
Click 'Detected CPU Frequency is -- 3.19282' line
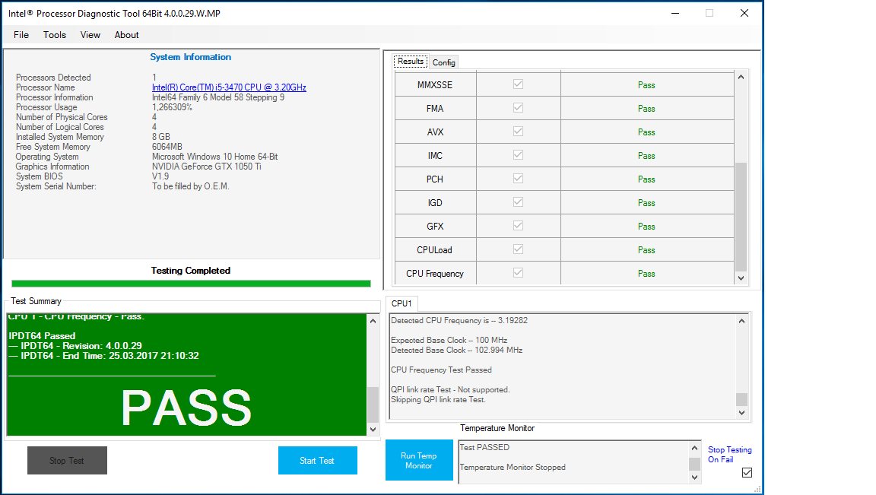click(459, 320)
